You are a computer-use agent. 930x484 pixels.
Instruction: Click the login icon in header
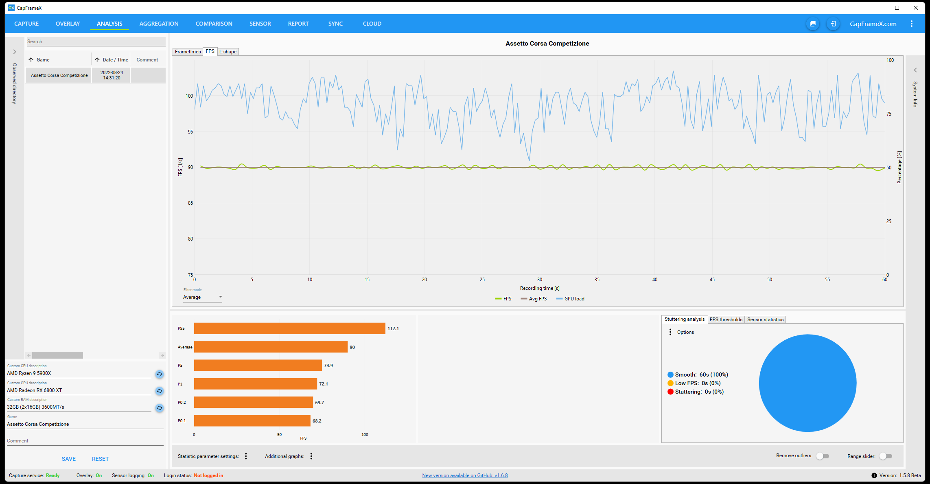click(833, 24)
